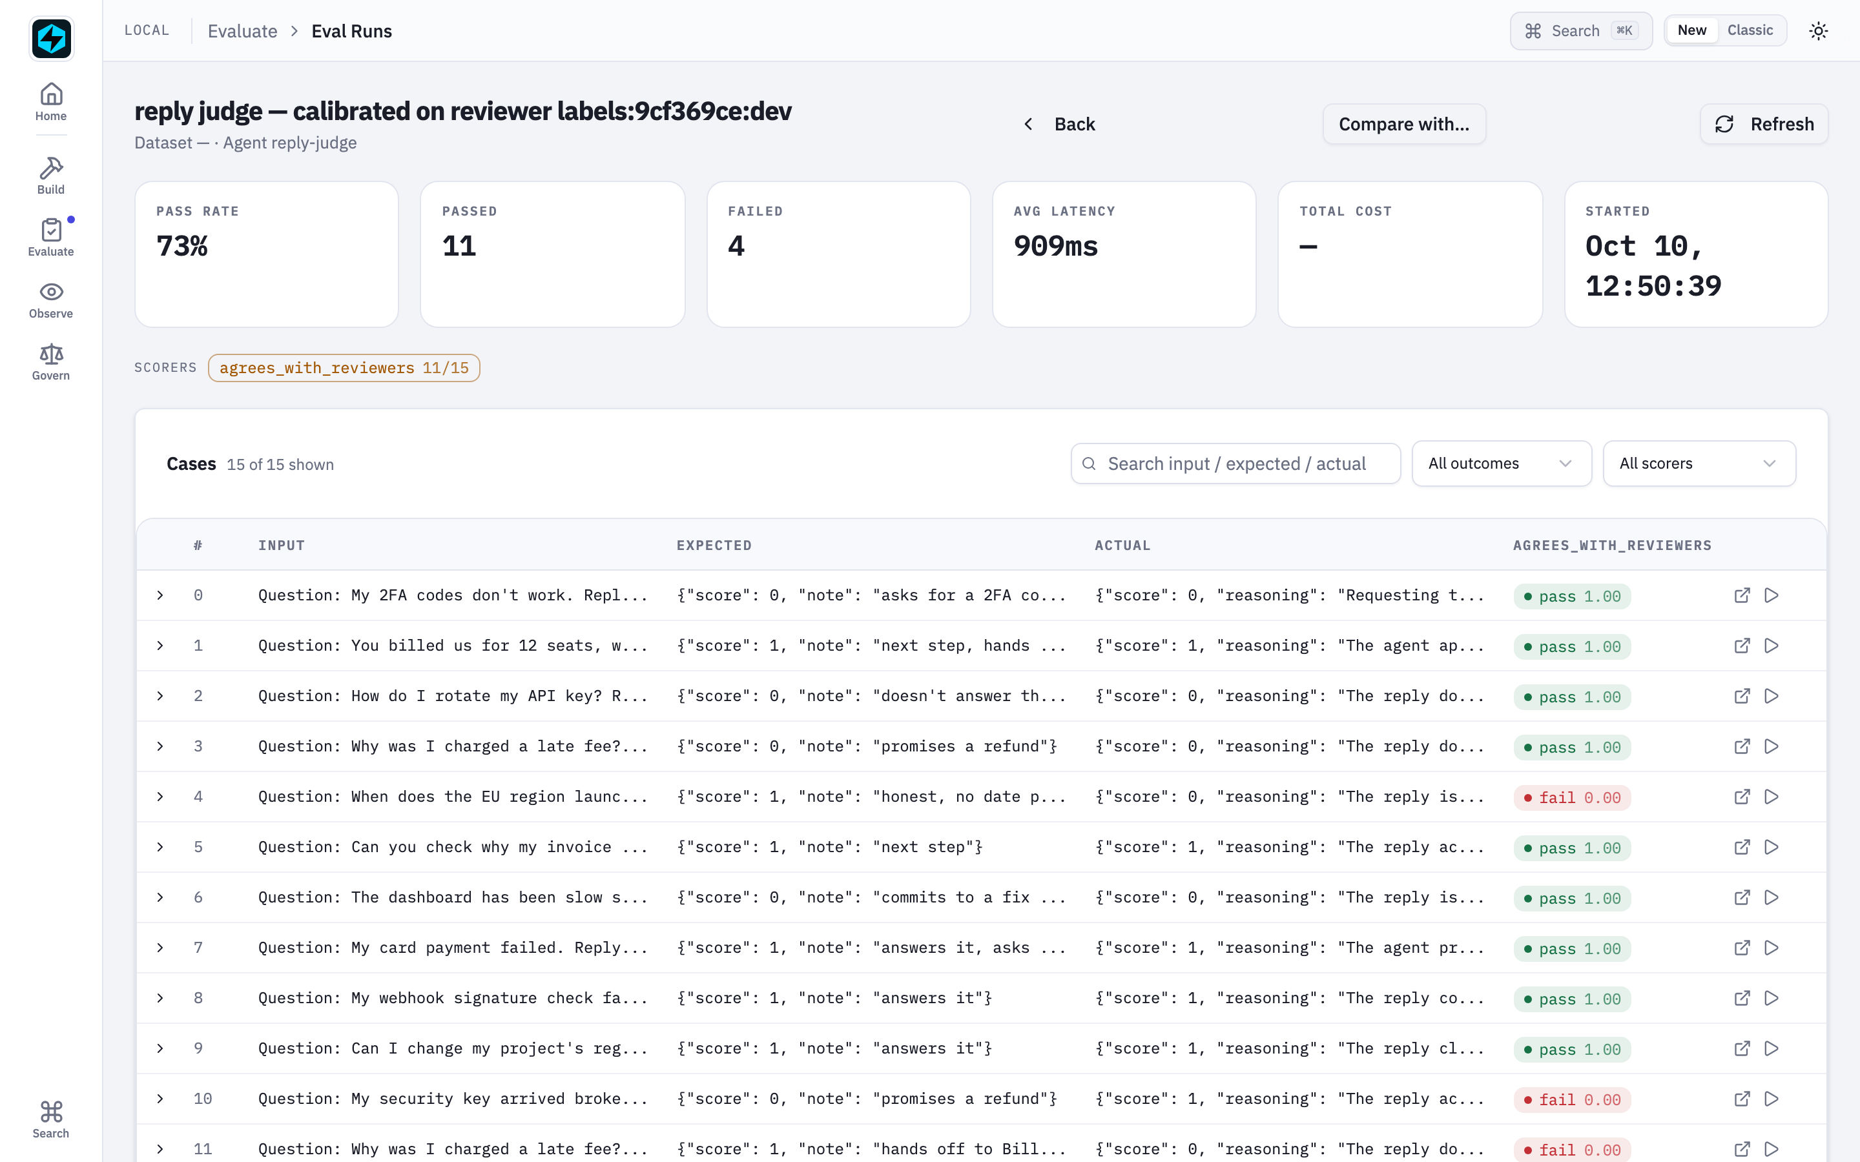Click the fail 0.00 badge in row 10
This screenshot has width=1860, height=1162.
(1572, 1100)
